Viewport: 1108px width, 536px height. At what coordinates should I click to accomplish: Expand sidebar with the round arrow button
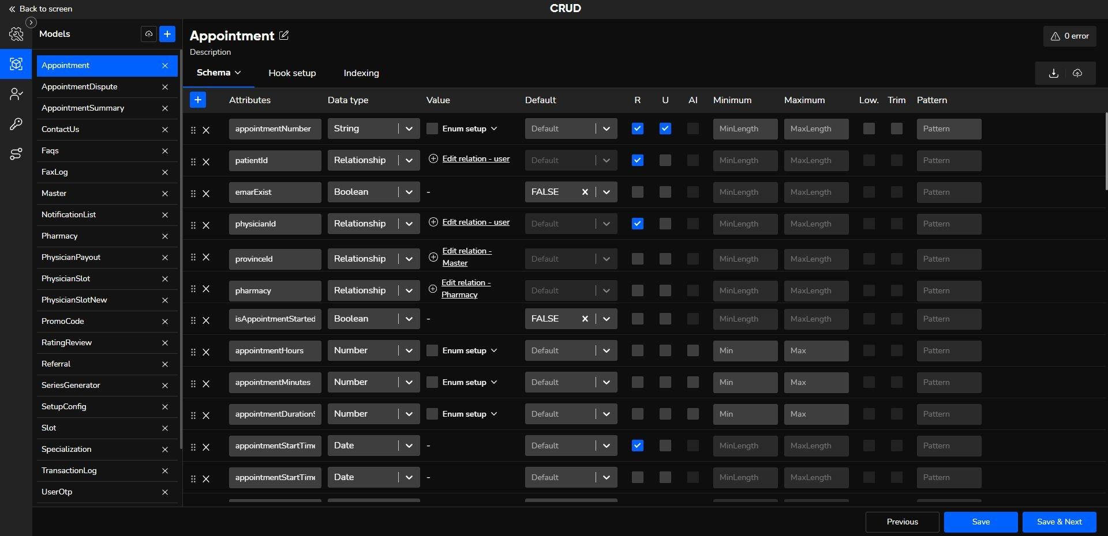[x=31, y=22]
